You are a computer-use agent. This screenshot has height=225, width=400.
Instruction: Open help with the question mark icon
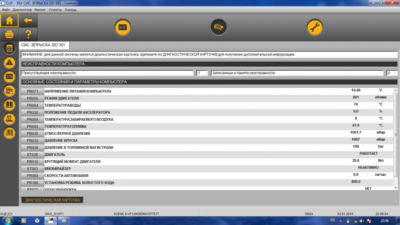(28, 34)
